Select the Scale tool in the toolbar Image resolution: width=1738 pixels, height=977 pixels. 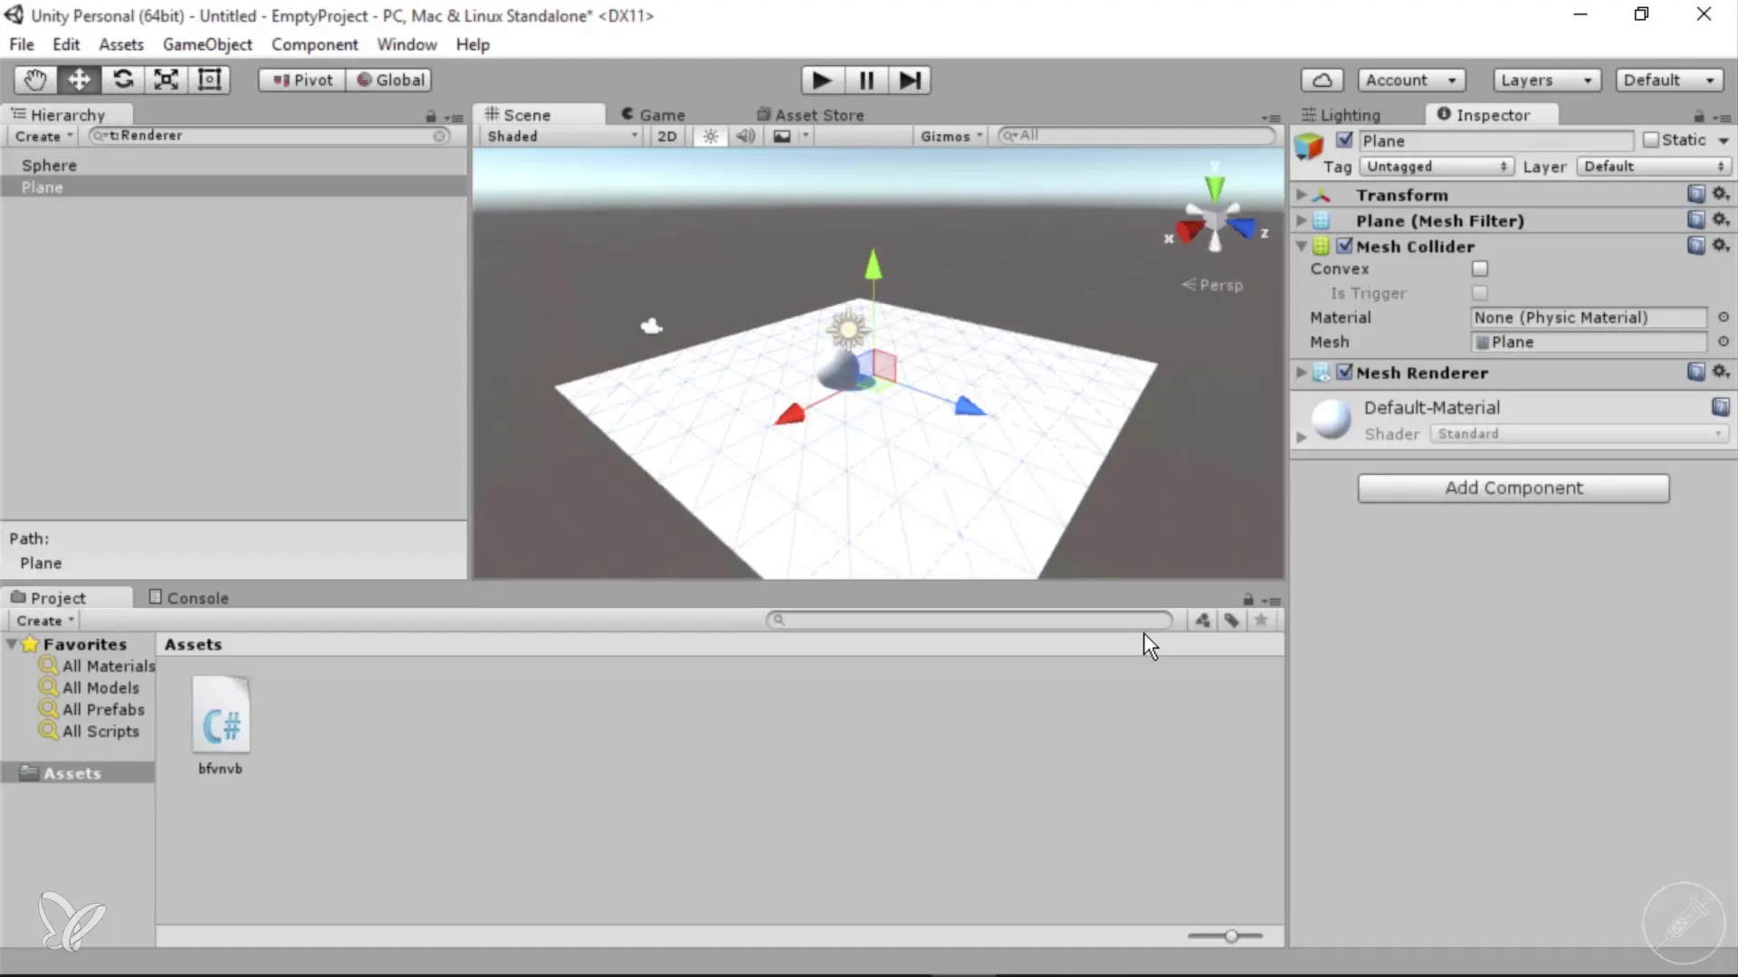[166, 80]
